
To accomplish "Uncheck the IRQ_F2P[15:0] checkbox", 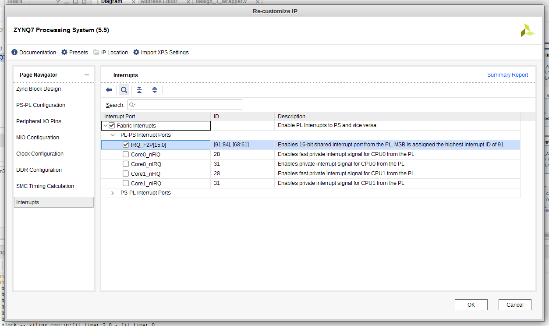I will (126, 145).
